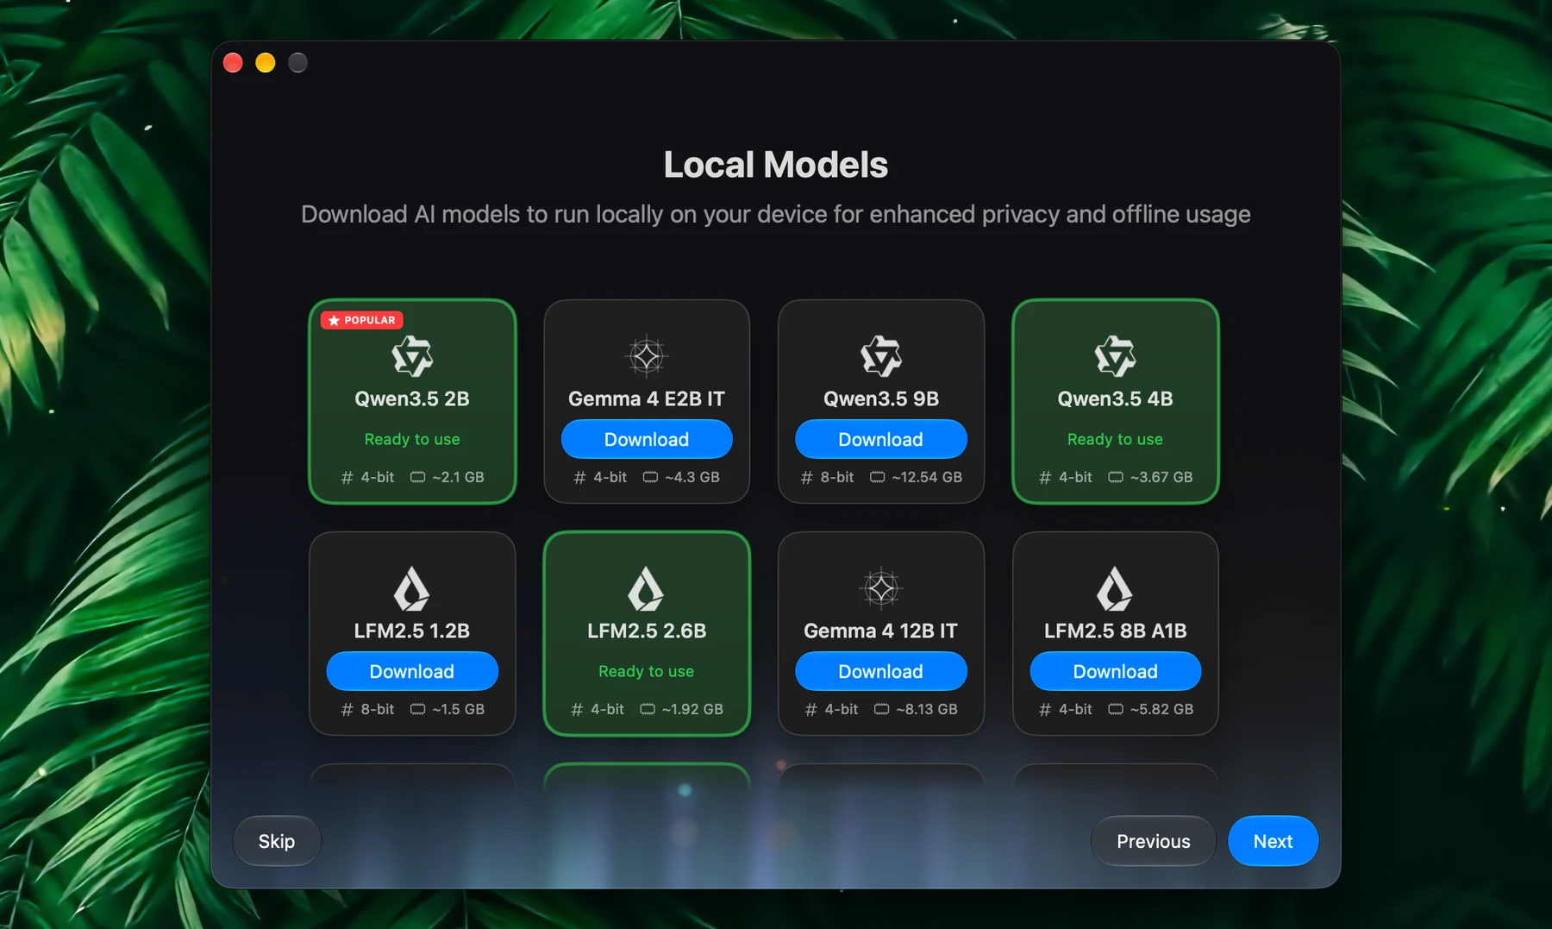Click 'Ready to use' on Qwen3.5 4B card
This screenshot has height=929, width=1552.
(1115, 439)
